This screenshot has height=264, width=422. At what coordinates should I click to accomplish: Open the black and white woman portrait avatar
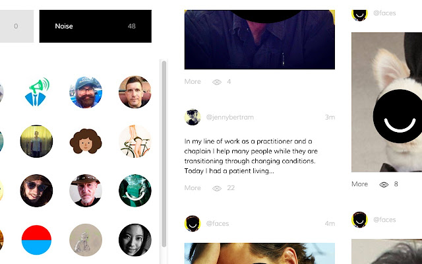pyautogui.click(x=135, y=240)
